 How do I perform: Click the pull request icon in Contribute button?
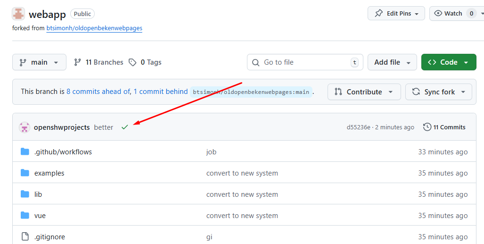tap(338, 92)
